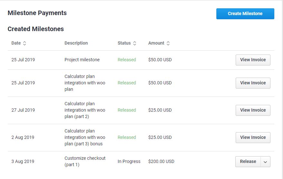283x179 pixels.
Task: Click the $200.00 USD amount
Action: click(161, 162)
